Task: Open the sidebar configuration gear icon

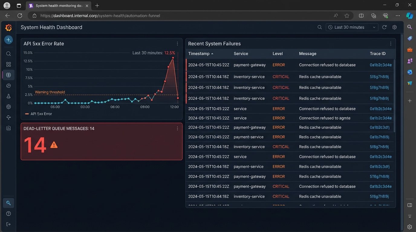Action: click(8, 107)
